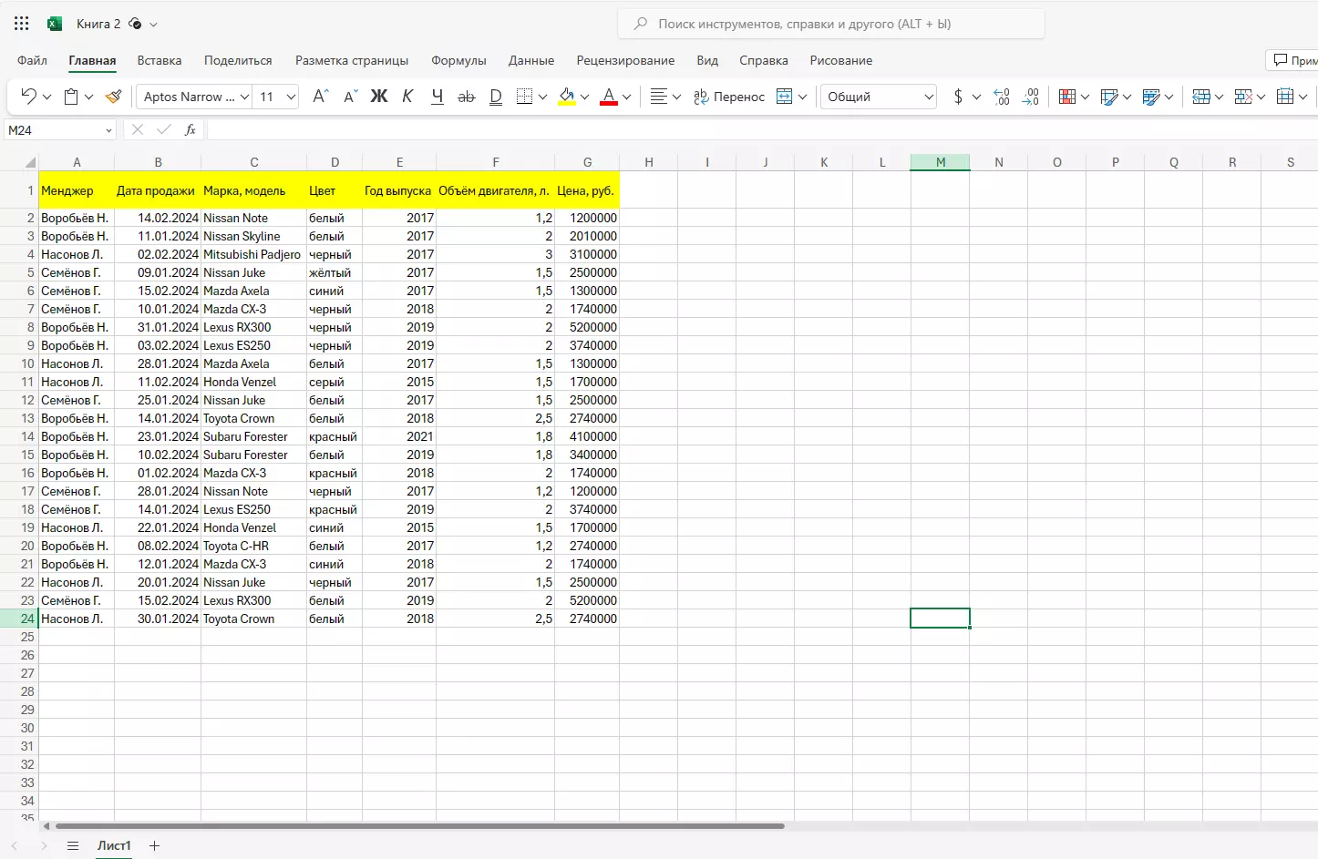The width and height of the screenshot is (1318, 859).
Task: Click the Перенос wrap text button
Action: pyautogui.click(x=728, y=97)
